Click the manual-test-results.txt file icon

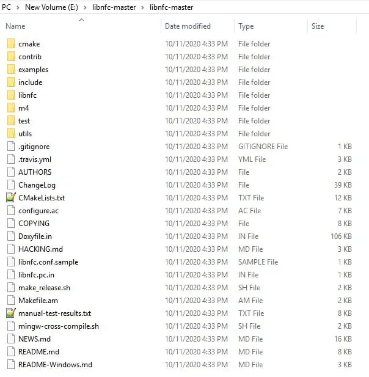click(10, 313)
